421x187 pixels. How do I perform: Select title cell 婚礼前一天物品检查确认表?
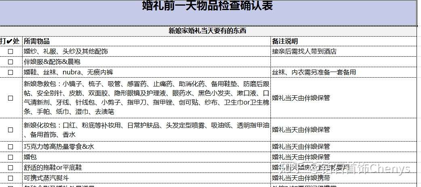click(208, 12)
